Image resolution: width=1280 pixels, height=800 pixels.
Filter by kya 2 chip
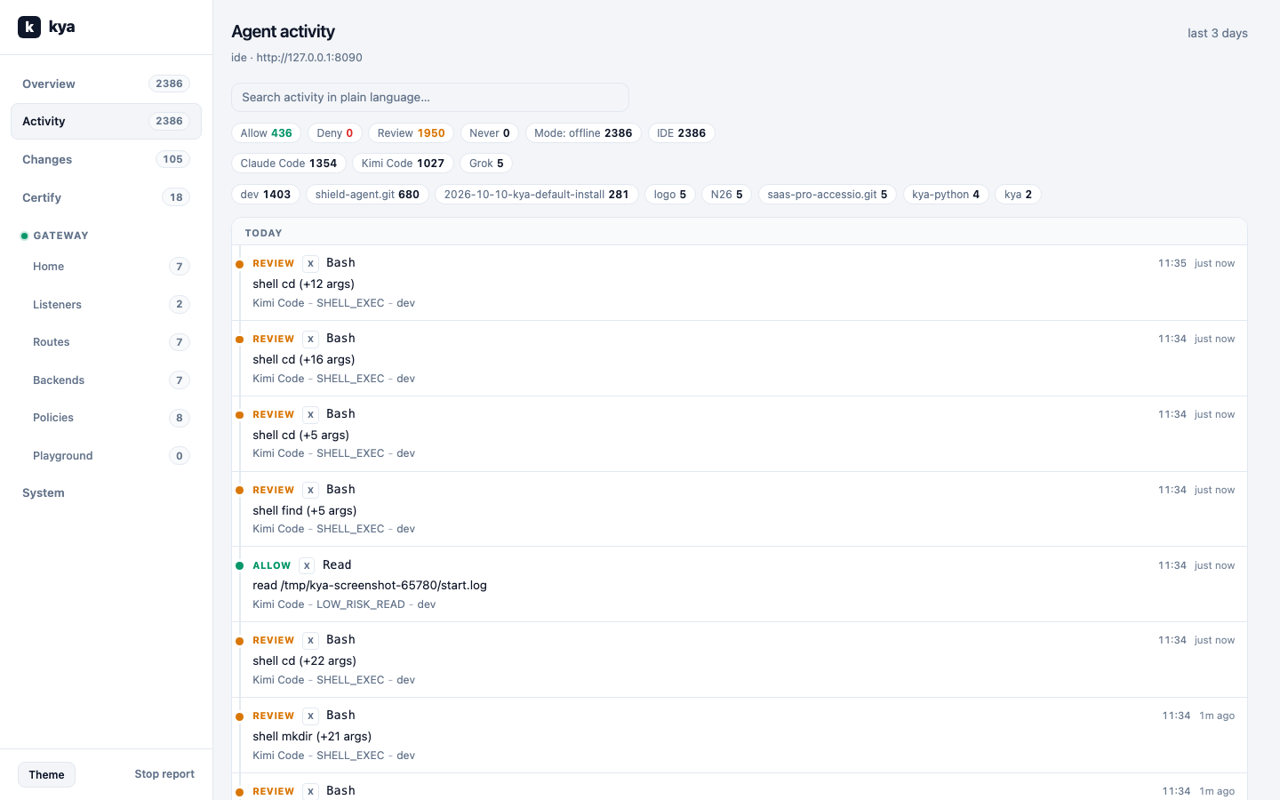pos(1018,195)
